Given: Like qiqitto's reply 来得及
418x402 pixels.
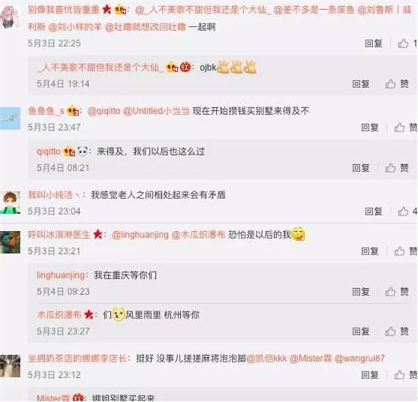Looking at the screenshot, I should click(x=397, y=168).
